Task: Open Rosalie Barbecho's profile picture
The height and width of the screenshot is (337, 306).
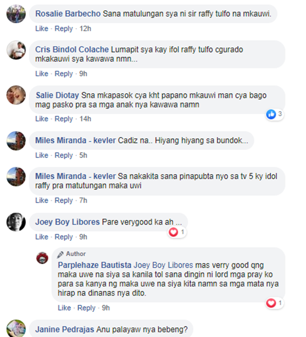Action: tap(16, 14)
